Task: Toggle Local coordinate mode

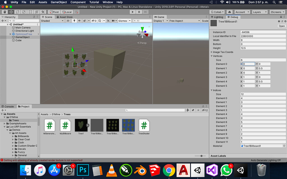Action: point(67,12)
